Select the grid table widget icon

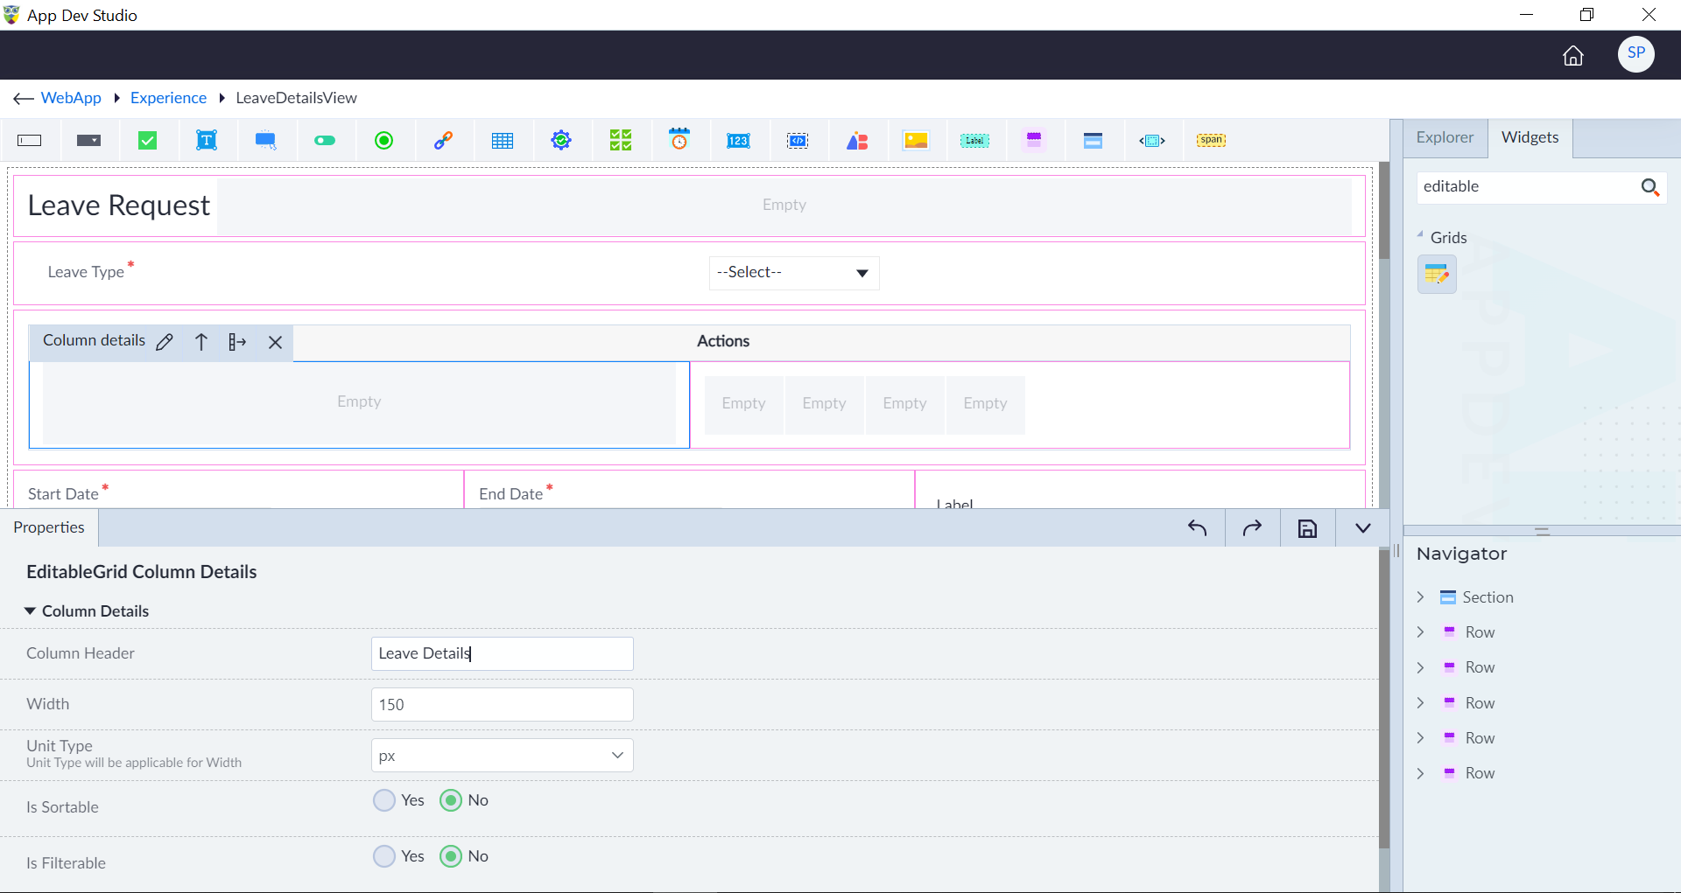[503, 141]
